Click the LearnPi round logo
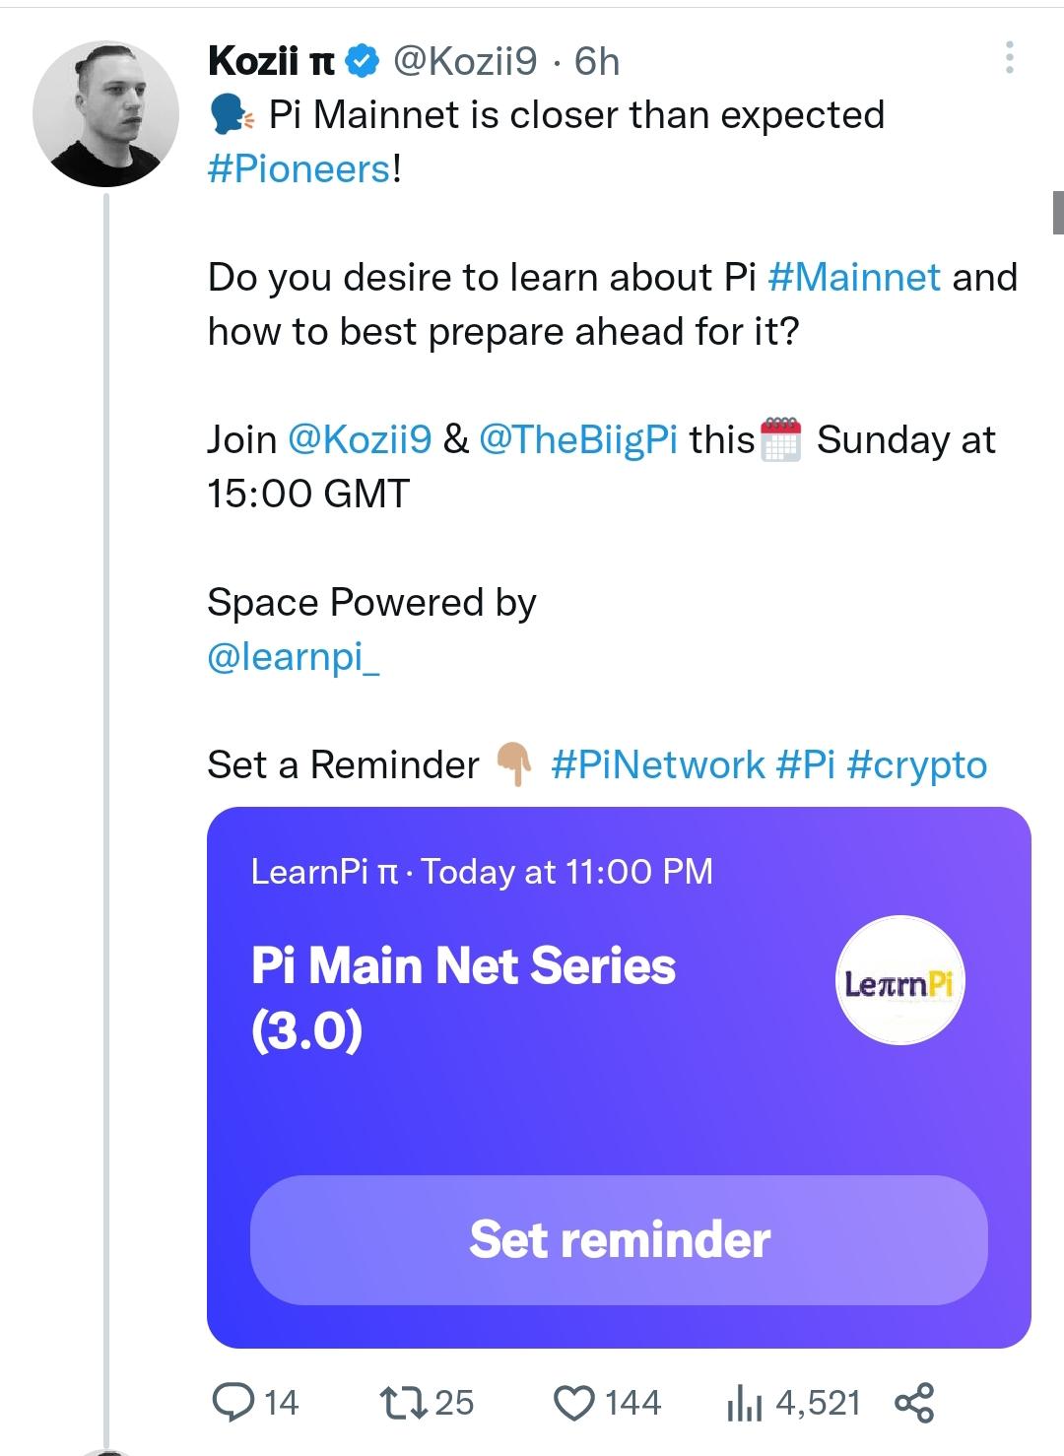This screenshot has width=1064, height=1456. point(899,981)
